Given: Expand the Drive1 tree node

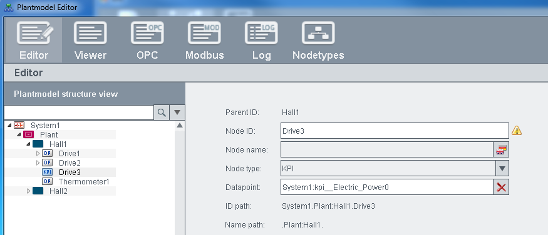Looking at the screenshot, I should point(38,153).
